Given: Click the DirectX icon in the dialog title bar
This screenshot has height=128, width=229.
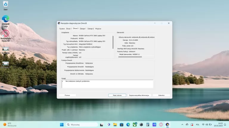Looking at the screenshot, I should (59, 23).
